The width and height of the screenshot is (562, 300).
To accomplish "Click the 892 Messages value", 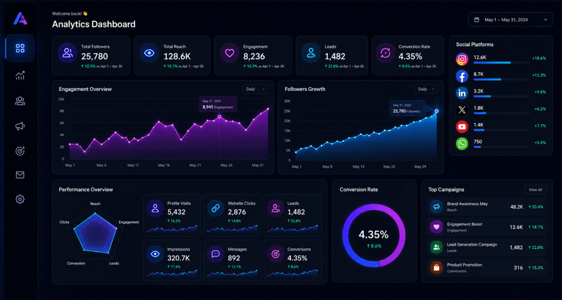I will [x=234, y=258].
